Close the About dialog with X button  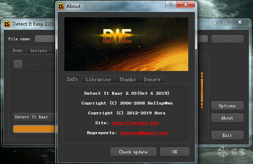pyautogui.click(x=186, y=4)
